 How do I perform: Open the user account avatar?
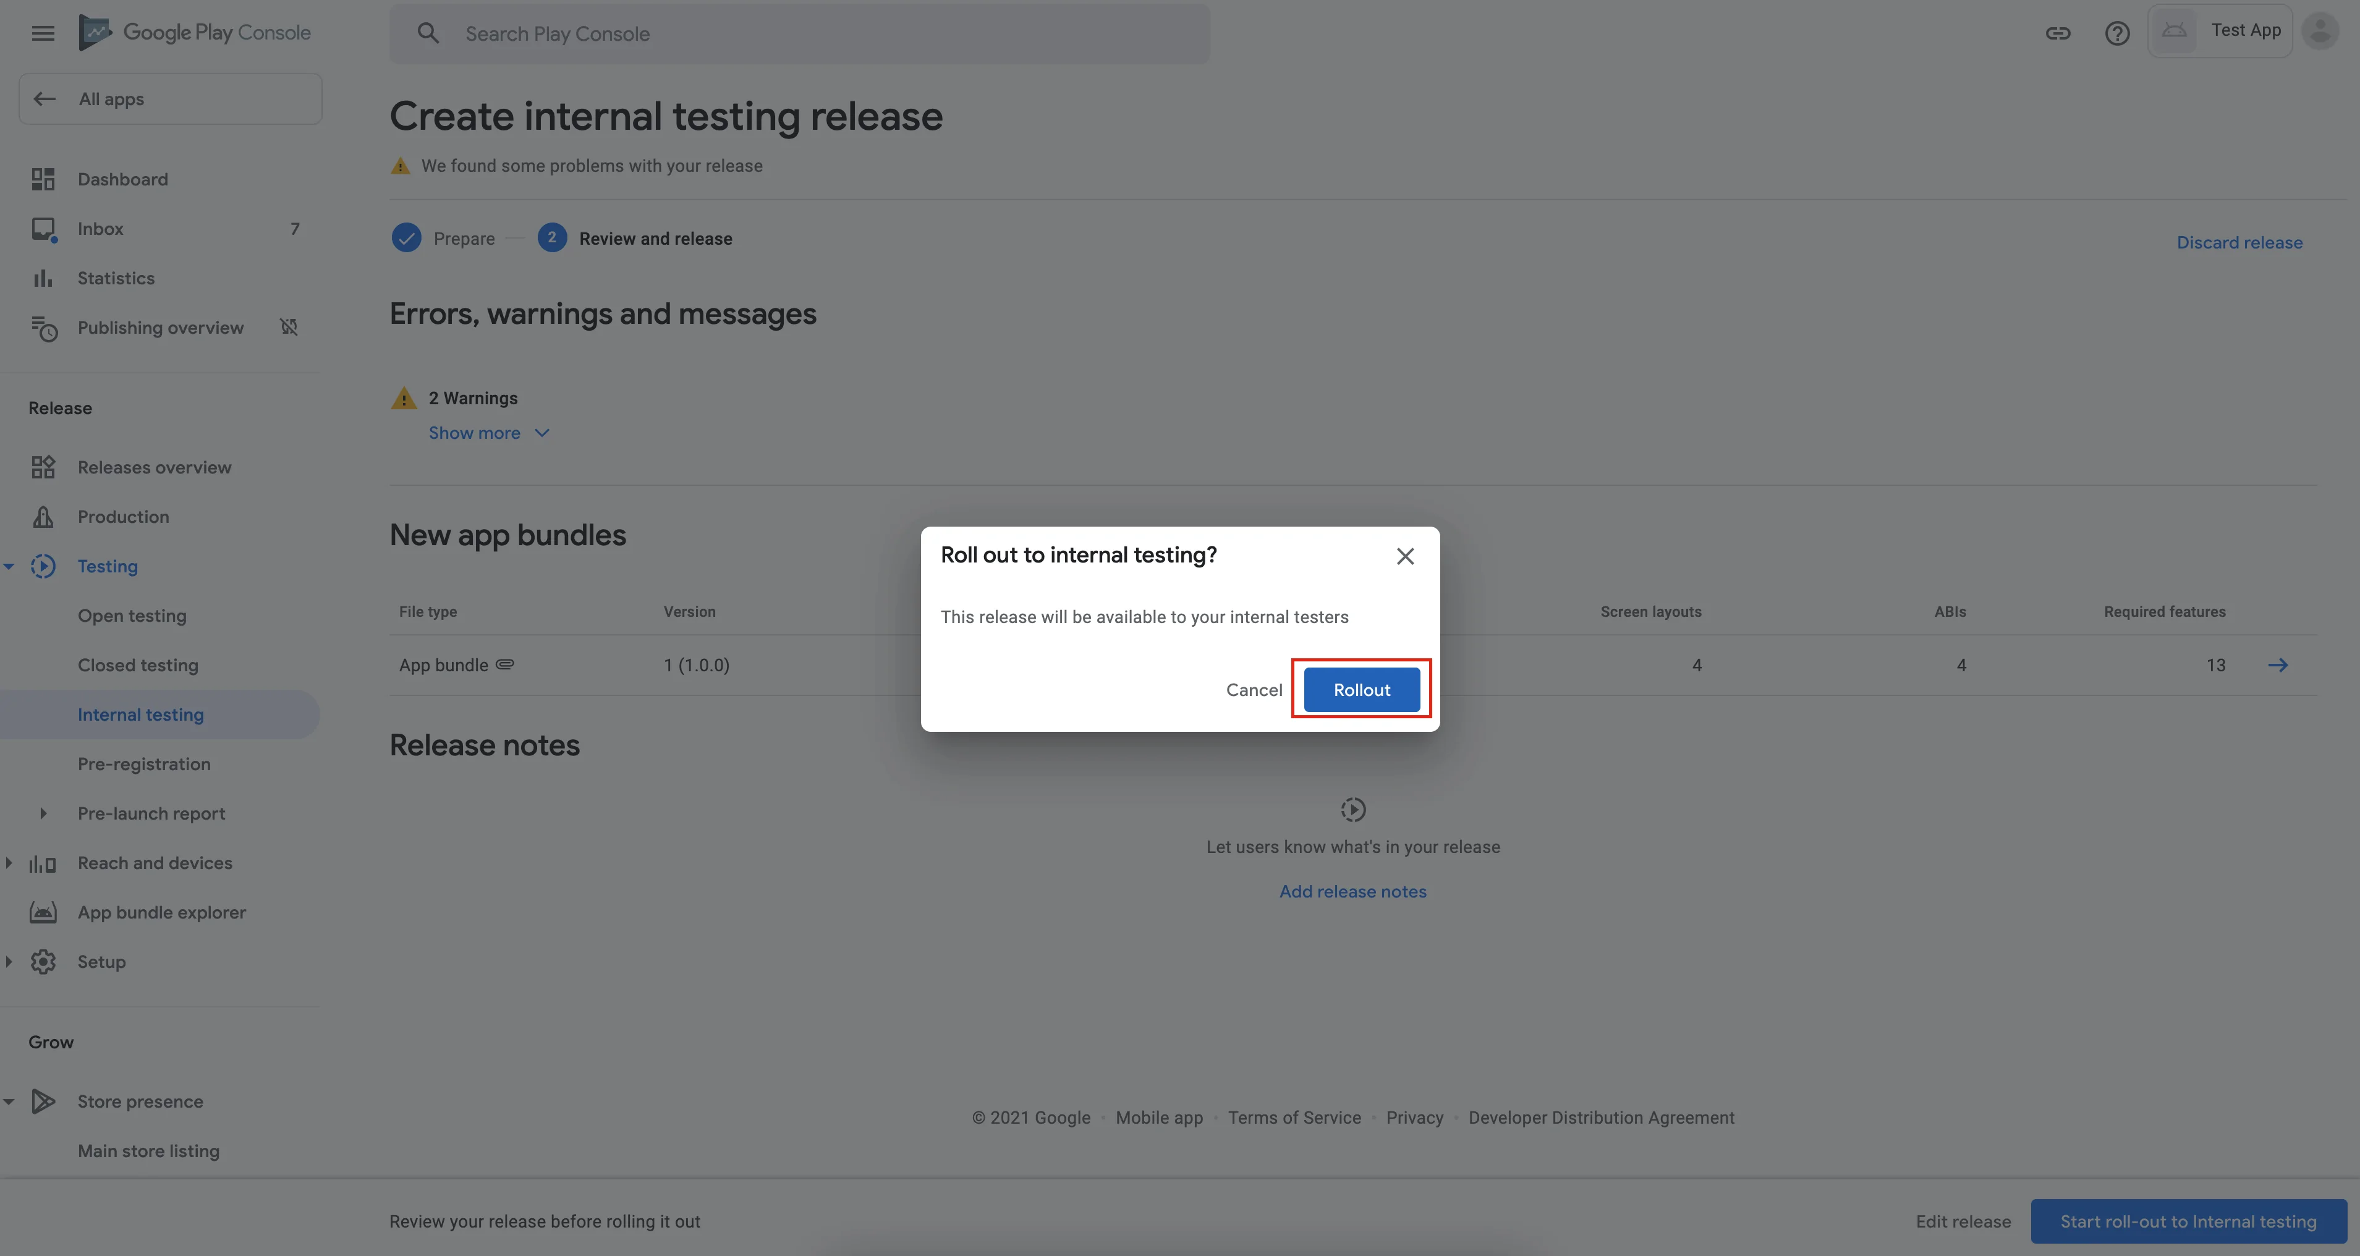point(2320,31)
